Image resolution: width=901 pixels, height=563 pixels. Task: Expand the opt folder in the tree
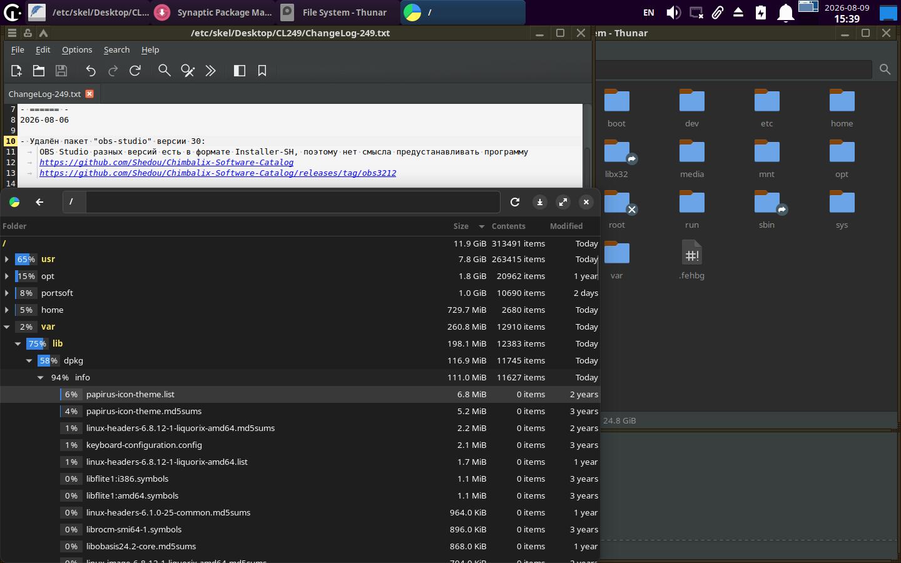[x=7, y=276]
